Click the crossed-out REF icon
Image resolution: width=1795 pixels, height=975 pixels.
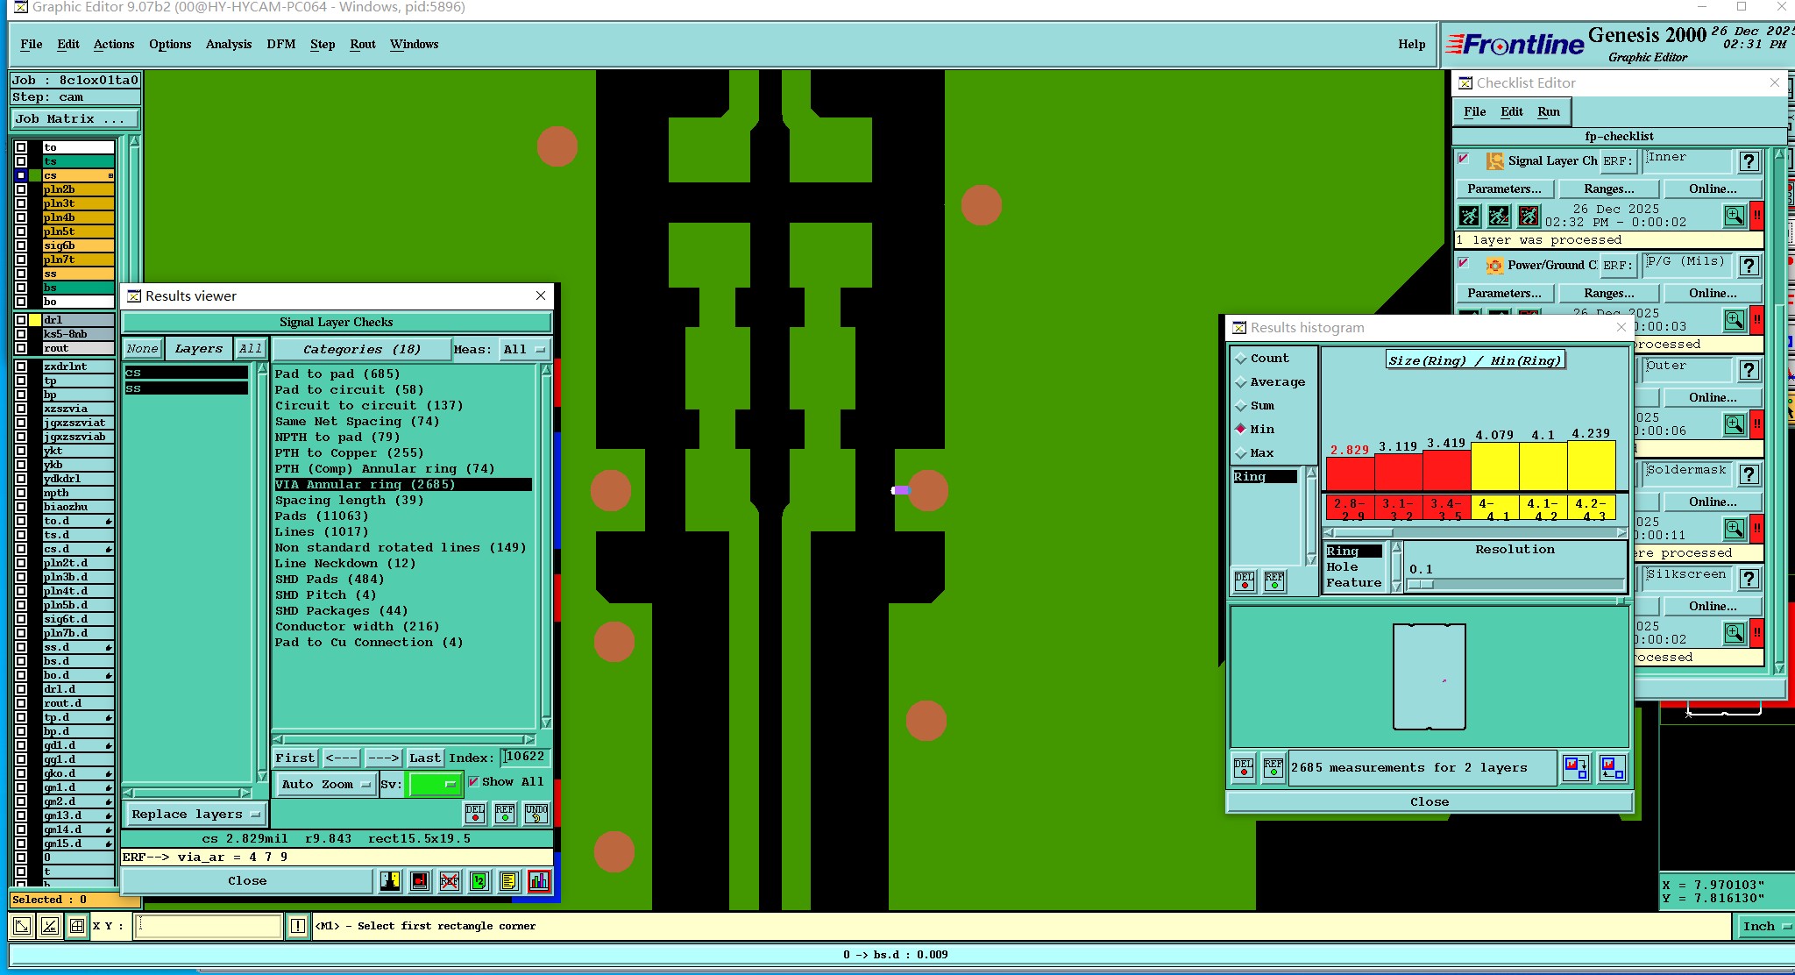pyautogui.click(x=449, y=881)
